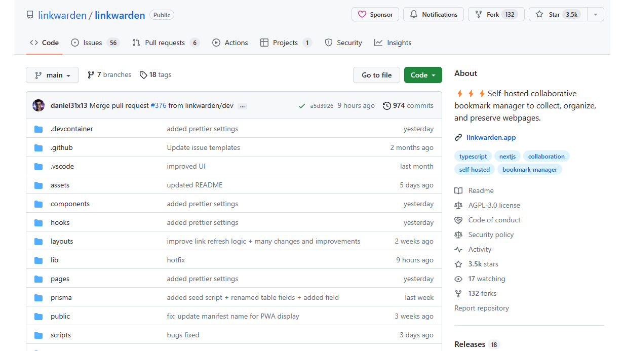Click the Sponsor button
624x351 pixels.
[x=375, y=14]
